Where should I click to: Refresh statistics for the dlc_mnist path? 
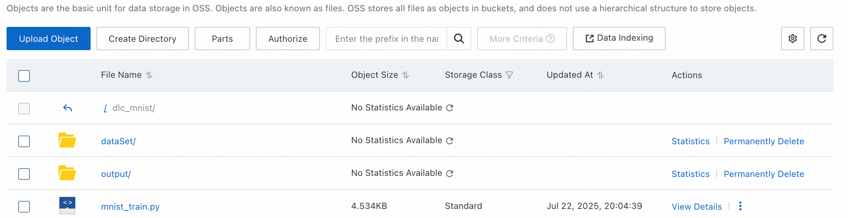tap(450, 108)
